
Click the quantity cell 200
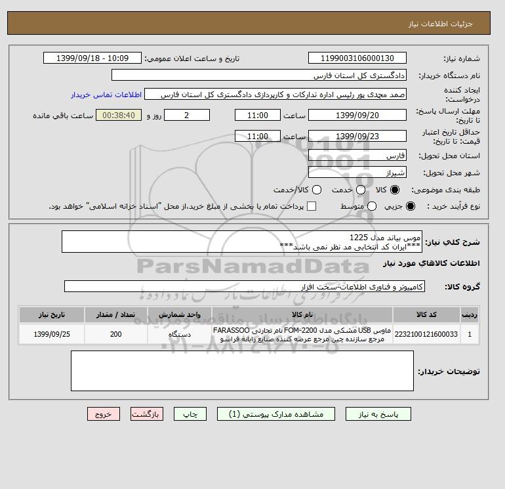pyautogui.click(x=116, y=334)
